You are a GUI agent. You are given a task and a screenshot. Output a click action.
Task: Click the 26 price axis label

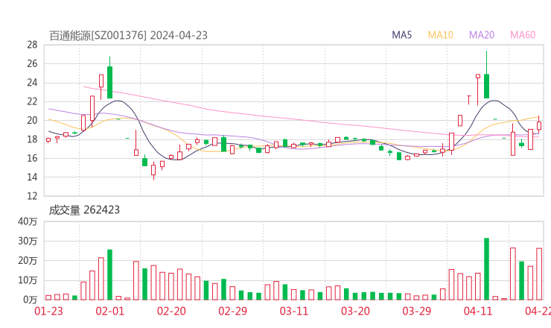coord(32,63)
